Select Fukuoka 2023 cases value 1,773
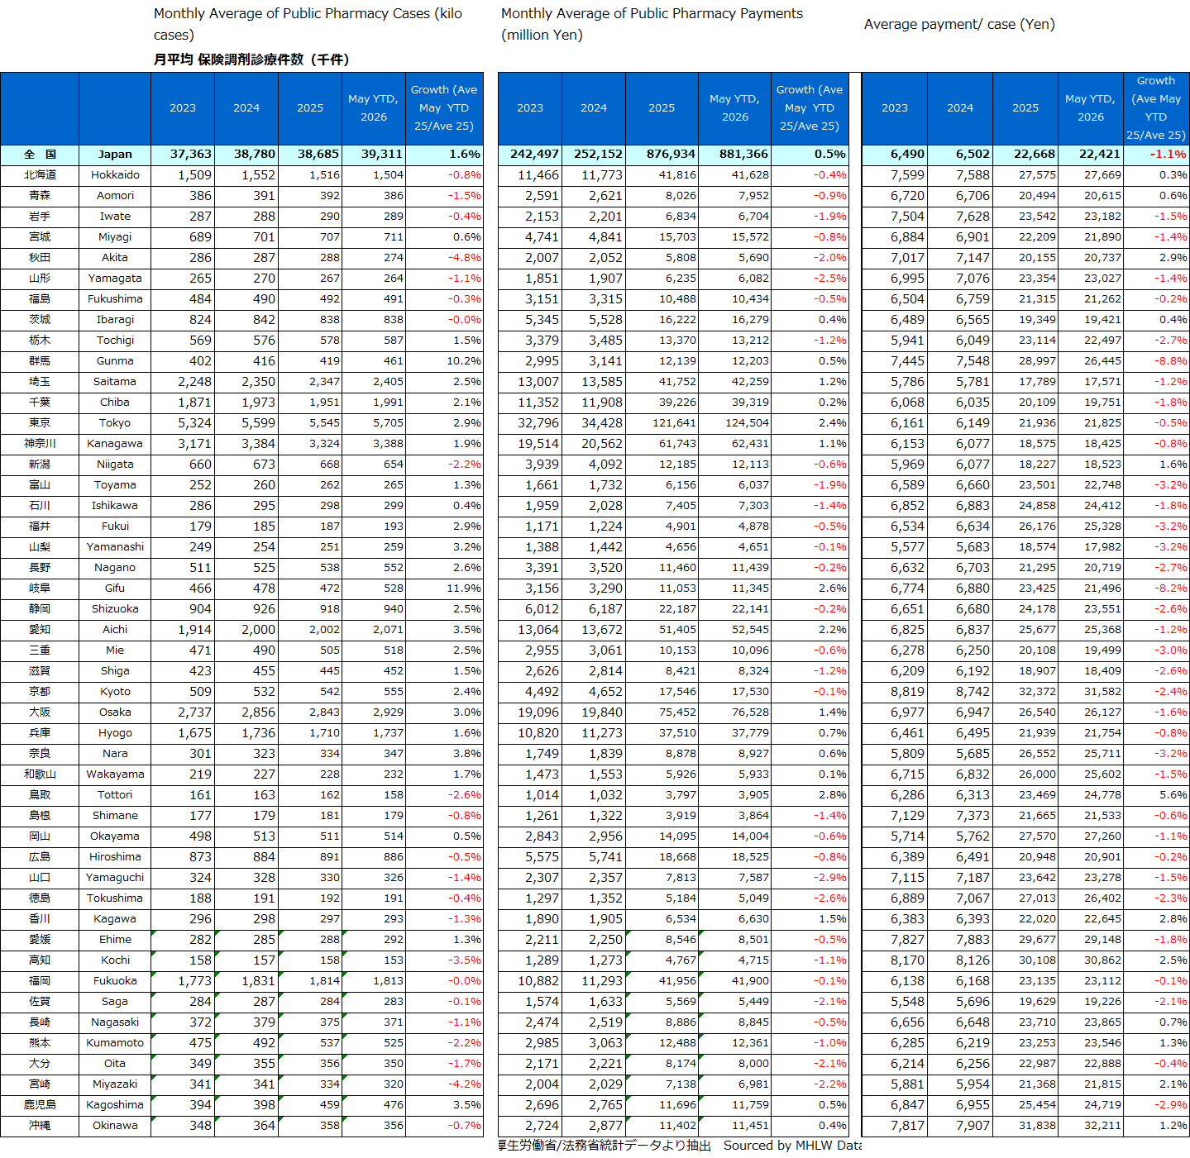The width and height of the screenshot is (1190, 1158). point(183,980)
